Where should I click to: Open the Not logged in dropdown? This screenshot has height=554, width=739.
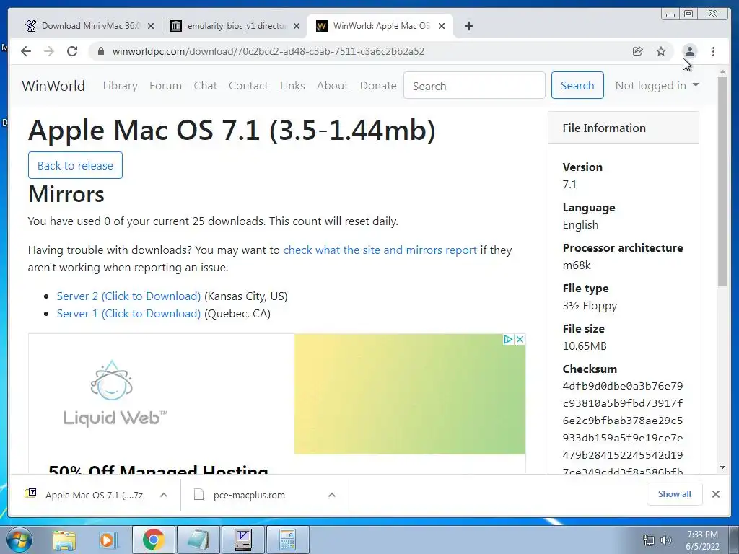(x=657, y=85)
